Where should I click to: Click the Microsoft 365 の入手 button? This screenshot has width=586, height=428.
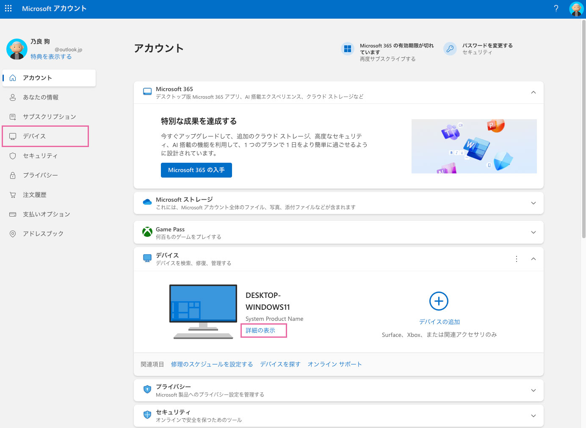(x=196, y=170)
